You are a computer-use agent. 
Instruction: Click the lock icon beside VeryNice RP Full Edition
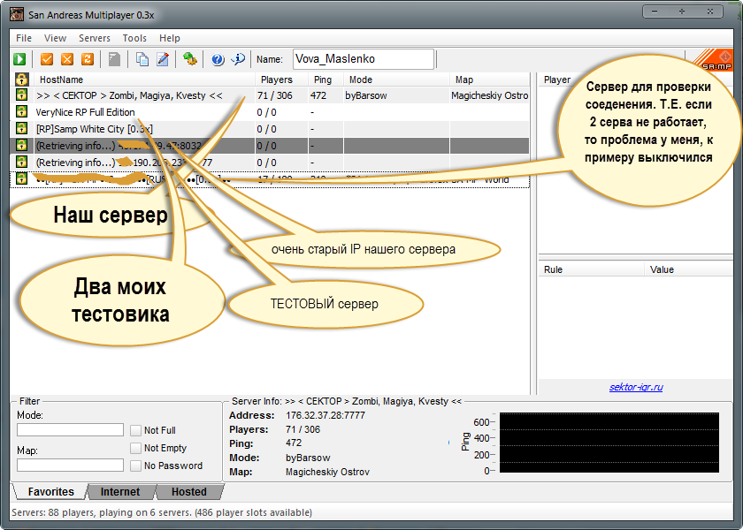point(22,111)
